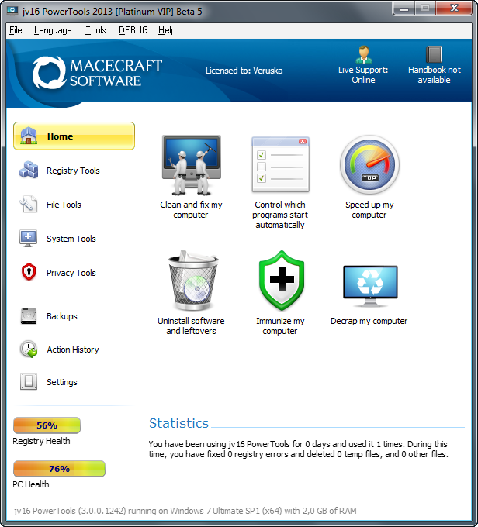Click the Statistics heading

tap(178, 423)
